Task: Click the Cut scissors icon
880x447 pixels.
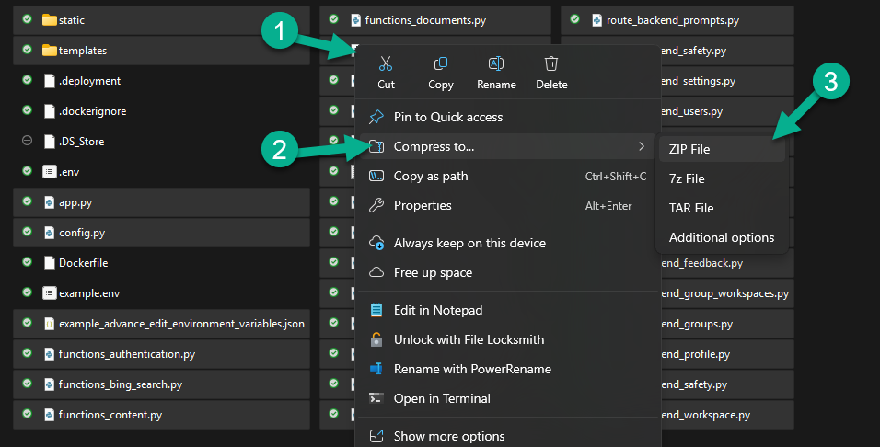Action: click(386, 63)
